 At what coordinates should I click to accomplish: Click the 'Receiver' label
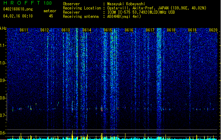71,12
